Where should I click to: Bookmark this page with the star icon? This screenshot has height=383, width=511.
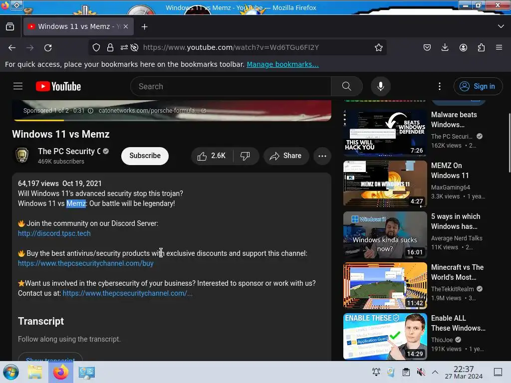pyautogui.click(x=378, y=47)
